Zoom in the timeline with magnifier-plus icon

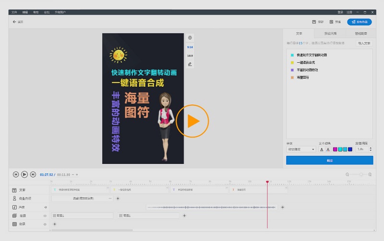(370, 174)
